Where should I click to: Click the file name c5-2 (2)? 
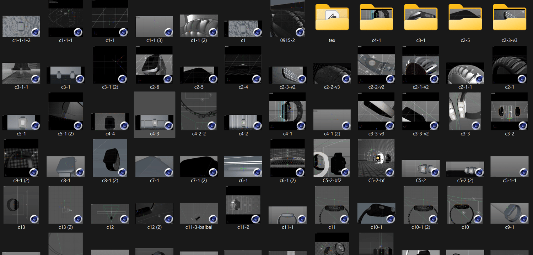pos(465,181)
